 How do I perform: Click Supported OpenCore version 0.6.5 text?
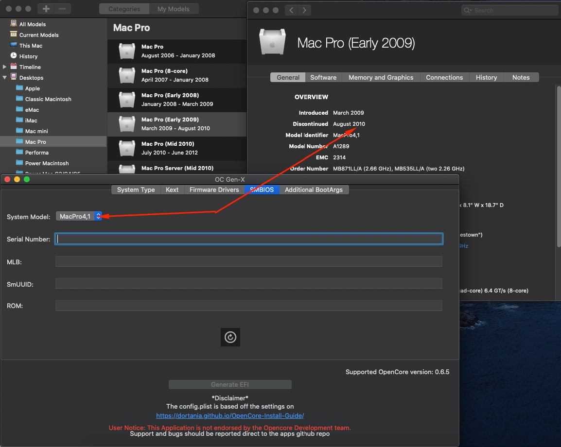tap(397, 372)
